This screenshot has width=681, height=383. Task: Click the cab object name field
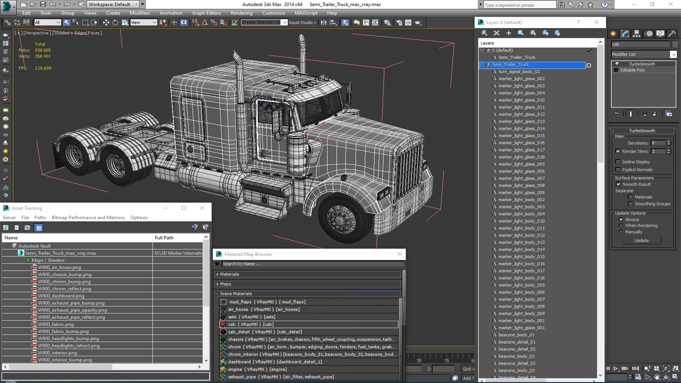641,44
